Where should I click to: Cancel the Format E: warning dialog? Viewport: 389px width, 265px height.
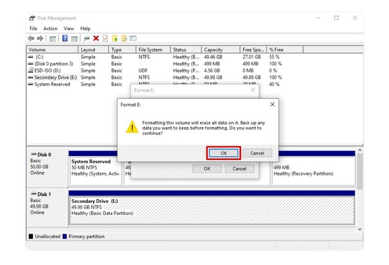pyautogui.click(x=257, y=153)
